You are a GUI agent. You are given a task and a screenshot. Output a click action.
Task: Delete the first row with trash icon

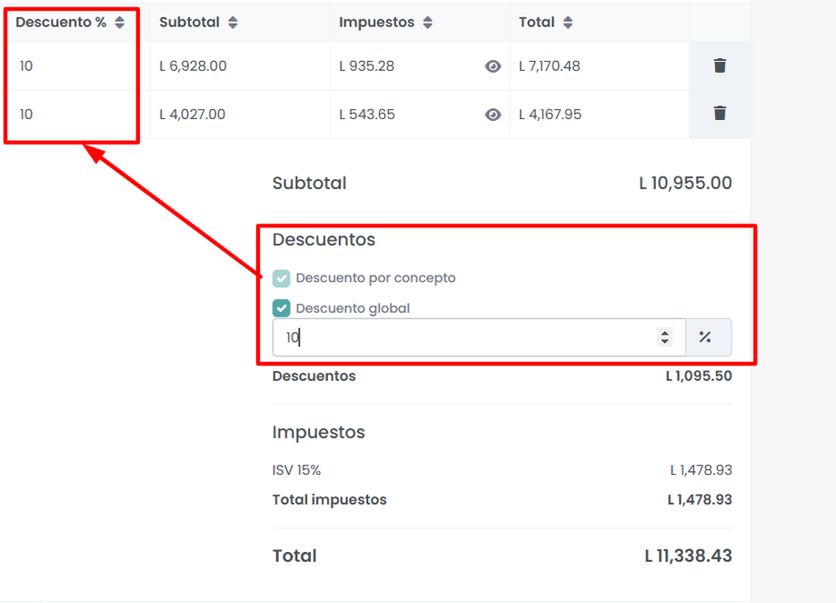tap(720, 65)
